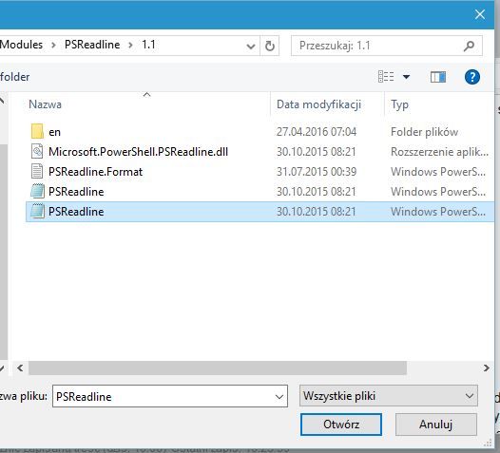Image resolution: width=500 pixels, height=453 pixels.
Task: Expand the file name combo box arrow
Action: (279, 397)
